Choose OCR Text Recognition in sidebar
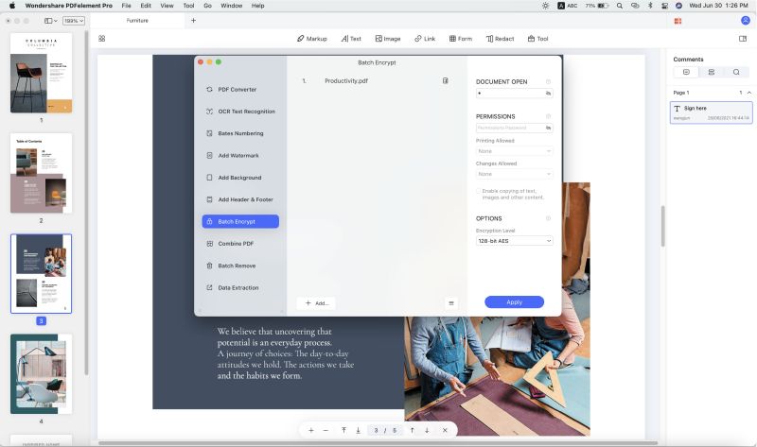This screenshot has width=757, height=447. [x=240, y=112]
